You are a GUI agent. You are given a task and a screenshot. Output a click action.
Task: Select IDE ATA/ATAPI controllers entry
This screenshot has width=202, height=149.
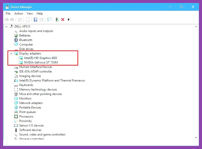click(x=36, y=71)
